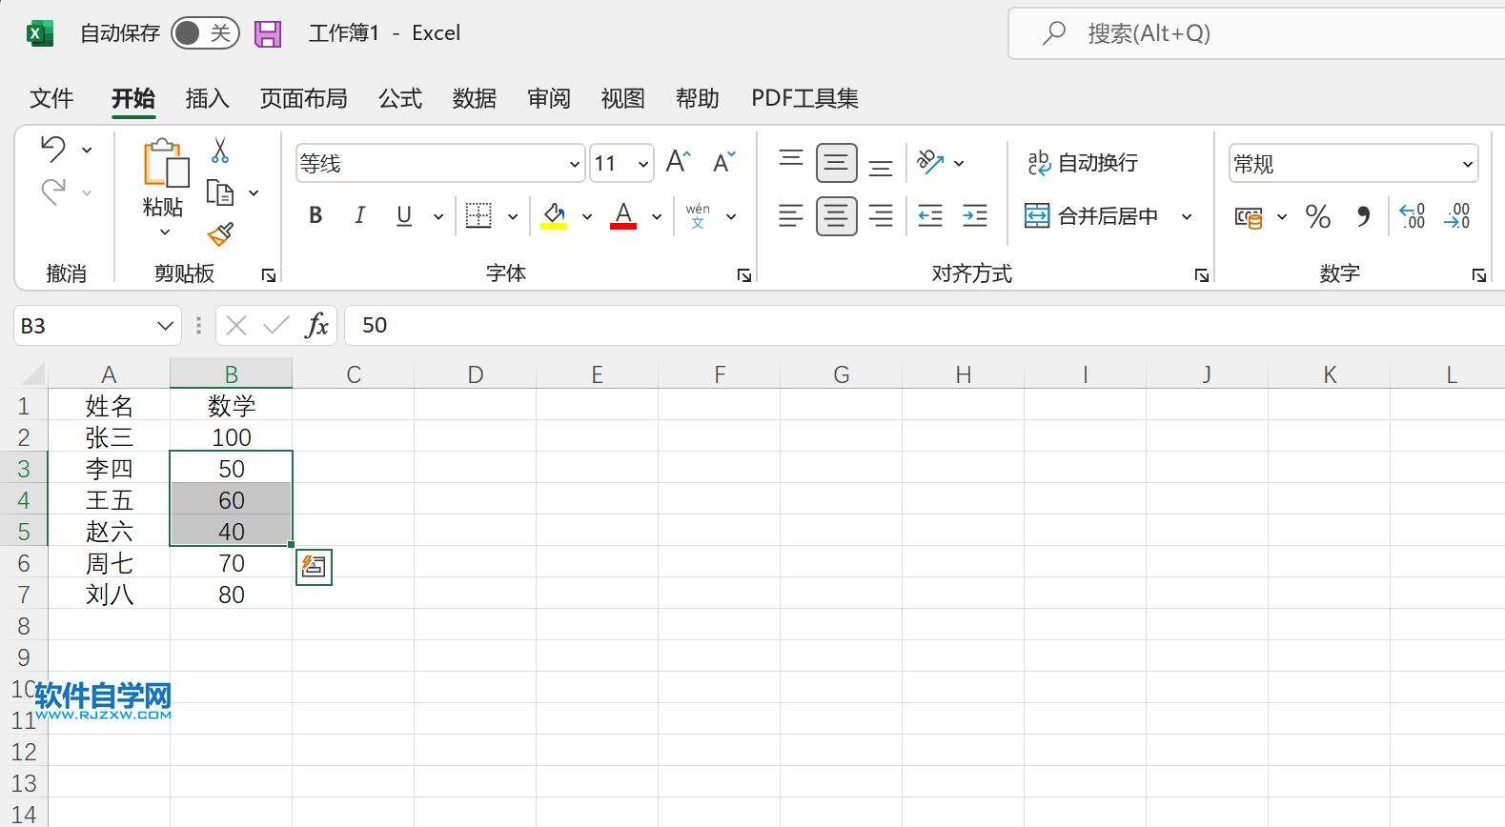
Task: Click the accounting number format icon
Action: point(1249,217)
